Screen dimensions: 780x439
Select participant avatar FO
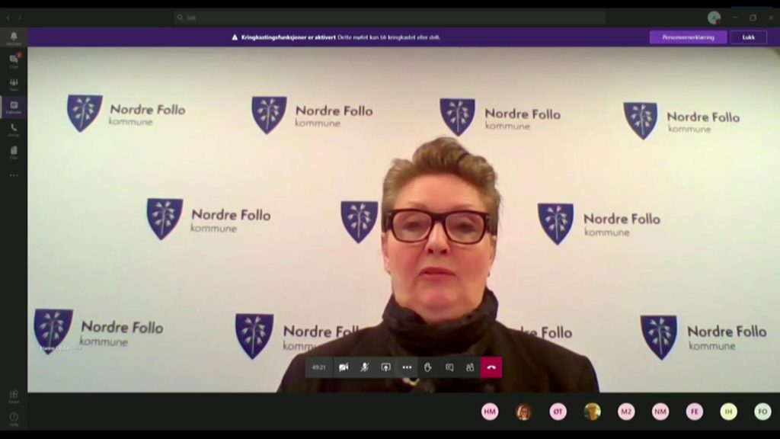click(762, 412)
